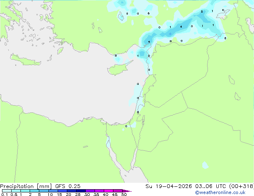Click the island of Cyprus on the map
The height and width of the screenshot is (196, 254).
pyautogui.click(x=119, y=68)
